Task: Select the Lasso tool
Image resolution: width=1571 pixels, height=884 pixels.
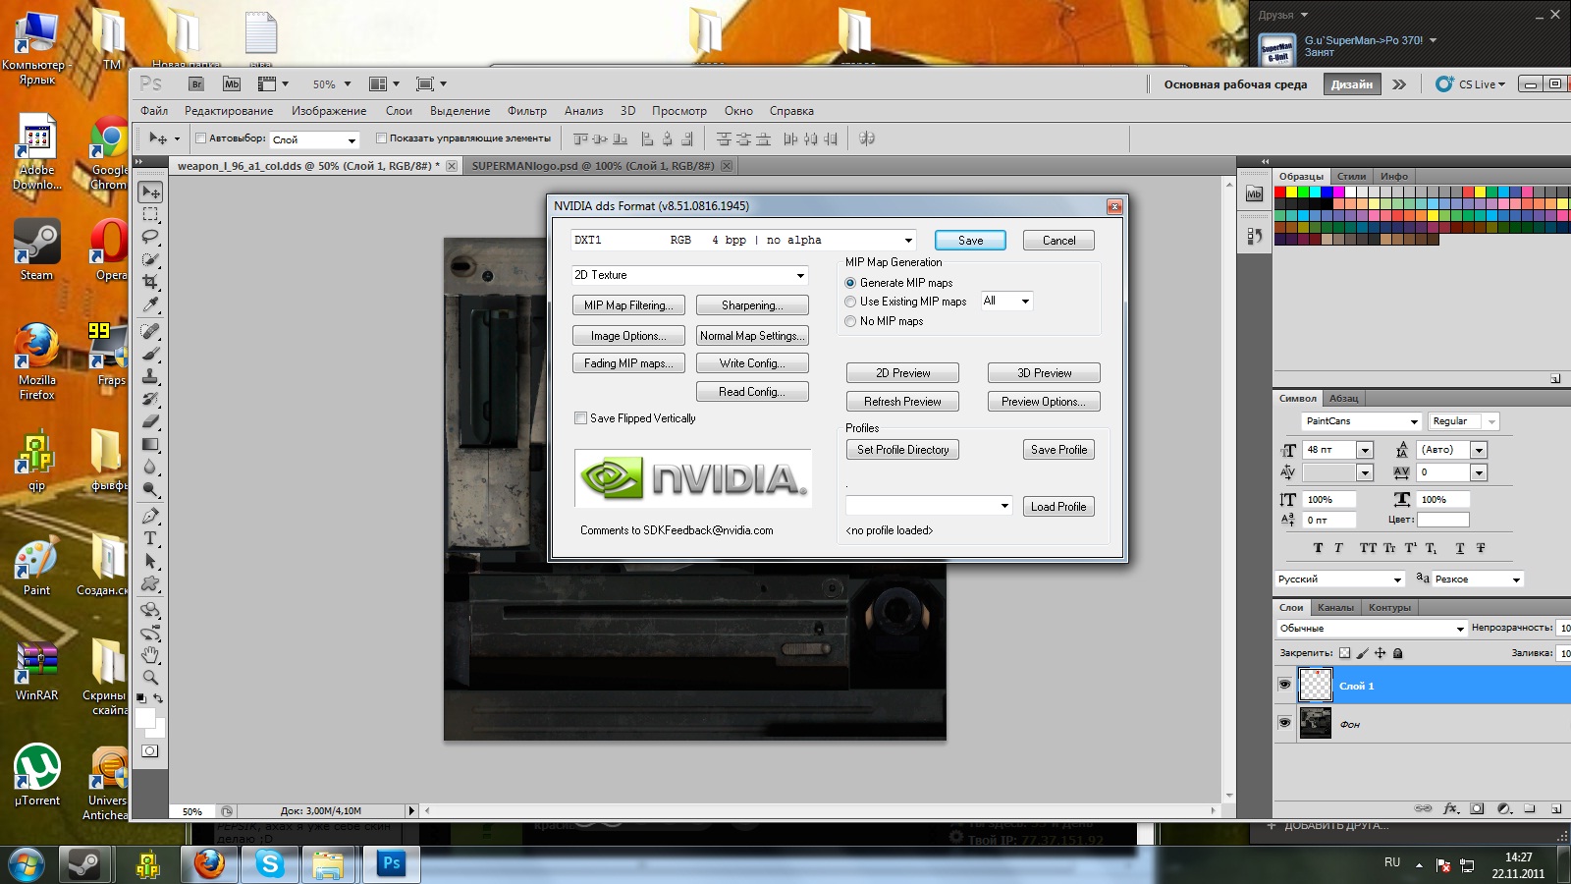Action: coord(150,237)
